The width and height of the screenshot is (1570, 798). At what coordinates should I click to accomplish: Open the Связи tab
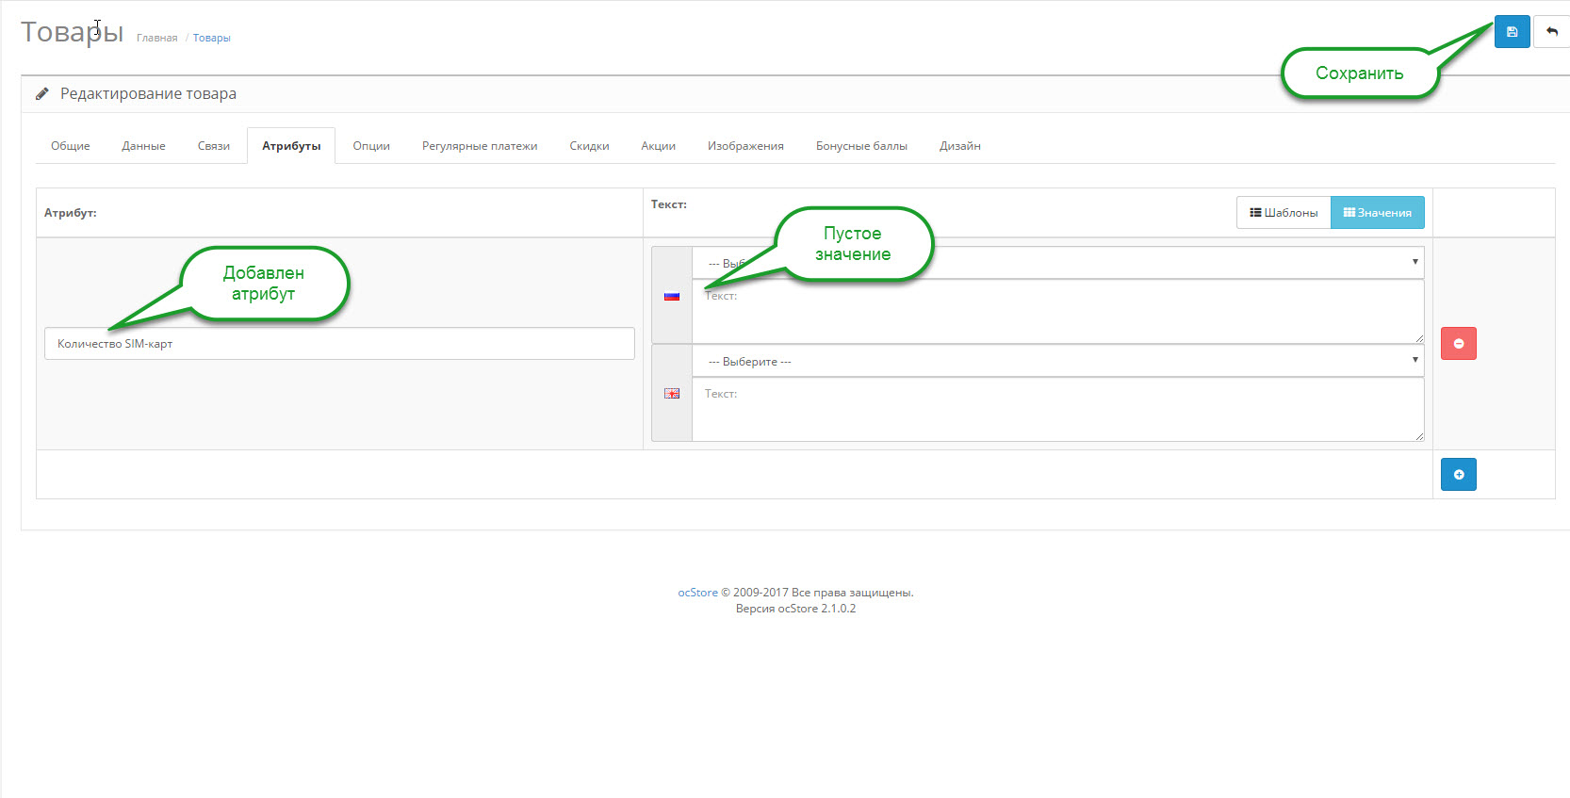(214, 146)
